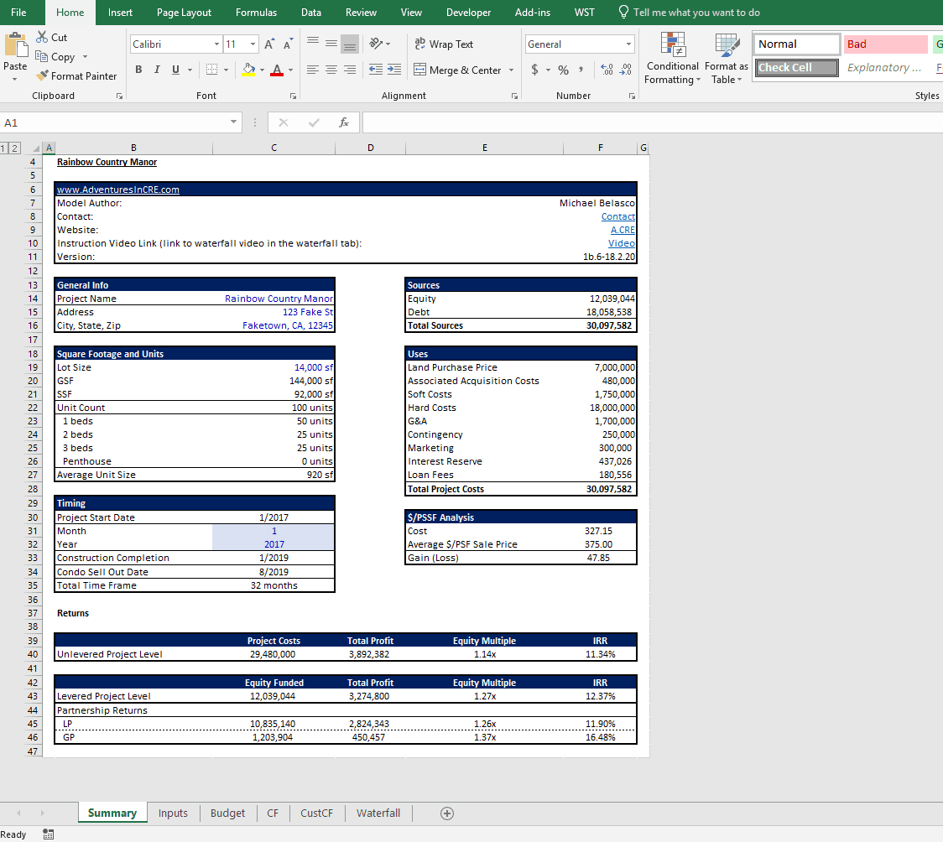
Task: Apply Percent Style formatting
Action: (563, 70)
